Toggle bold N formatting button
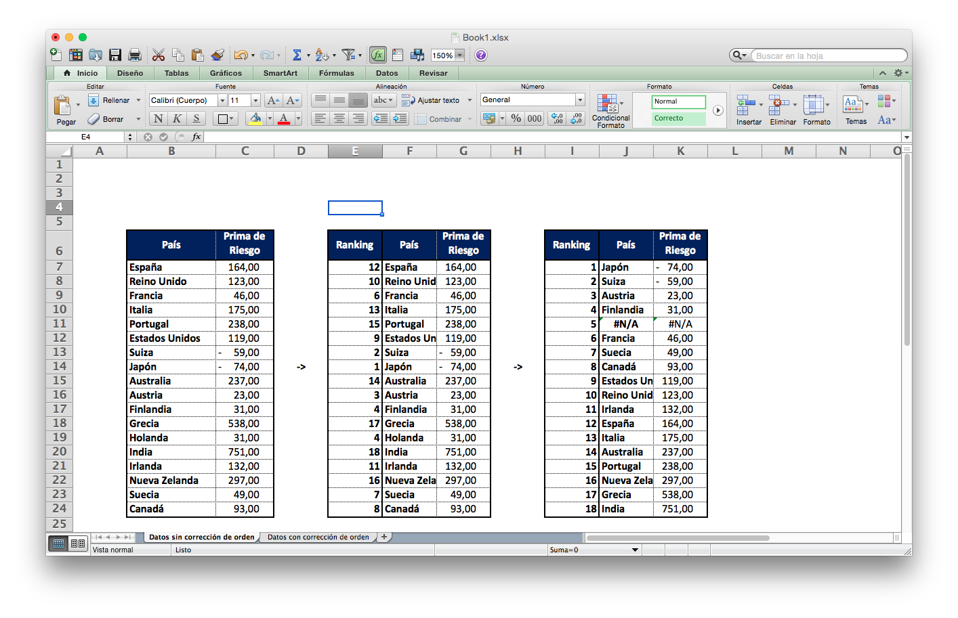The image size is (958, 618). coord(158,118)
